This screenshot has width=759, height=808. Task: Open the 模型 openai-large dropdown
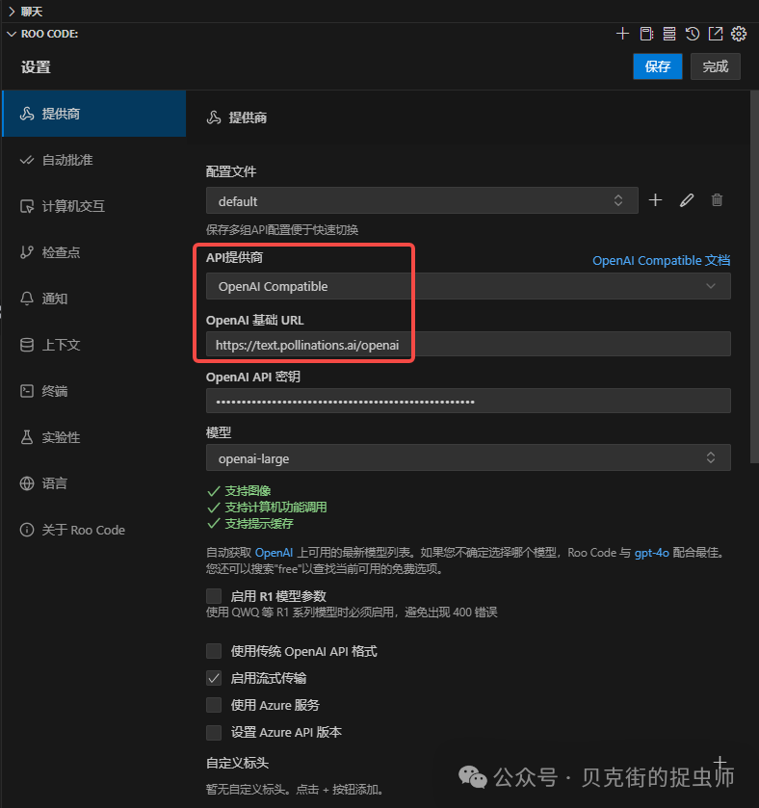click(x=468, y=457)
